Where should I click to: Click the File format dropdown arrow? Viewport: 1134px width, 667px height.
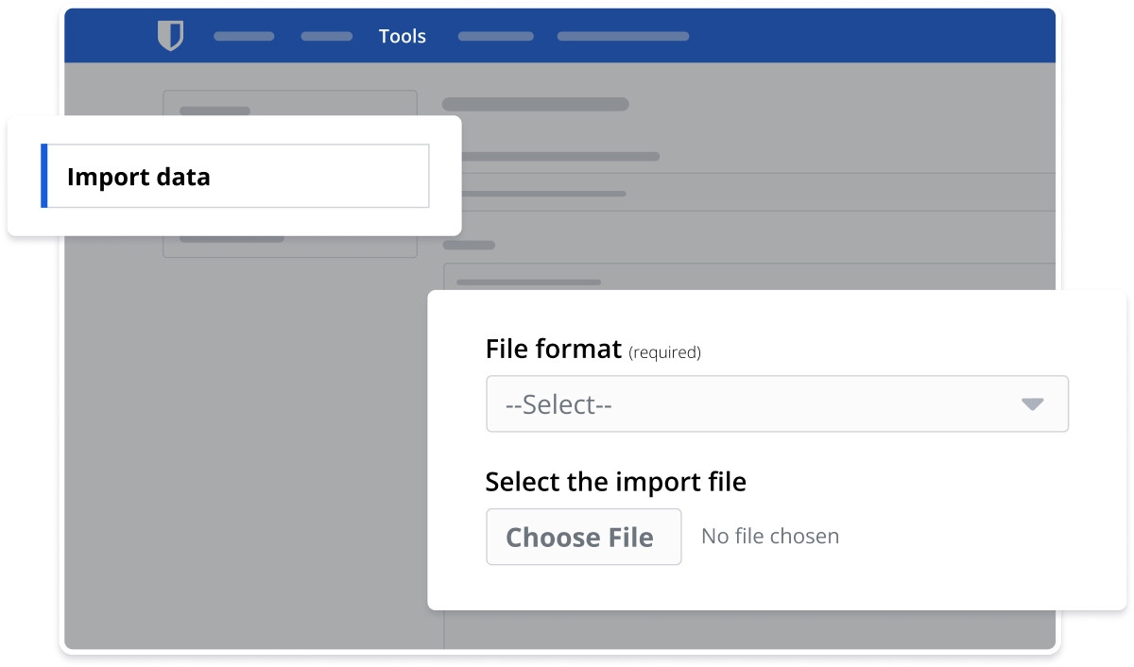pyautogui.click(x=1032, y=404)
